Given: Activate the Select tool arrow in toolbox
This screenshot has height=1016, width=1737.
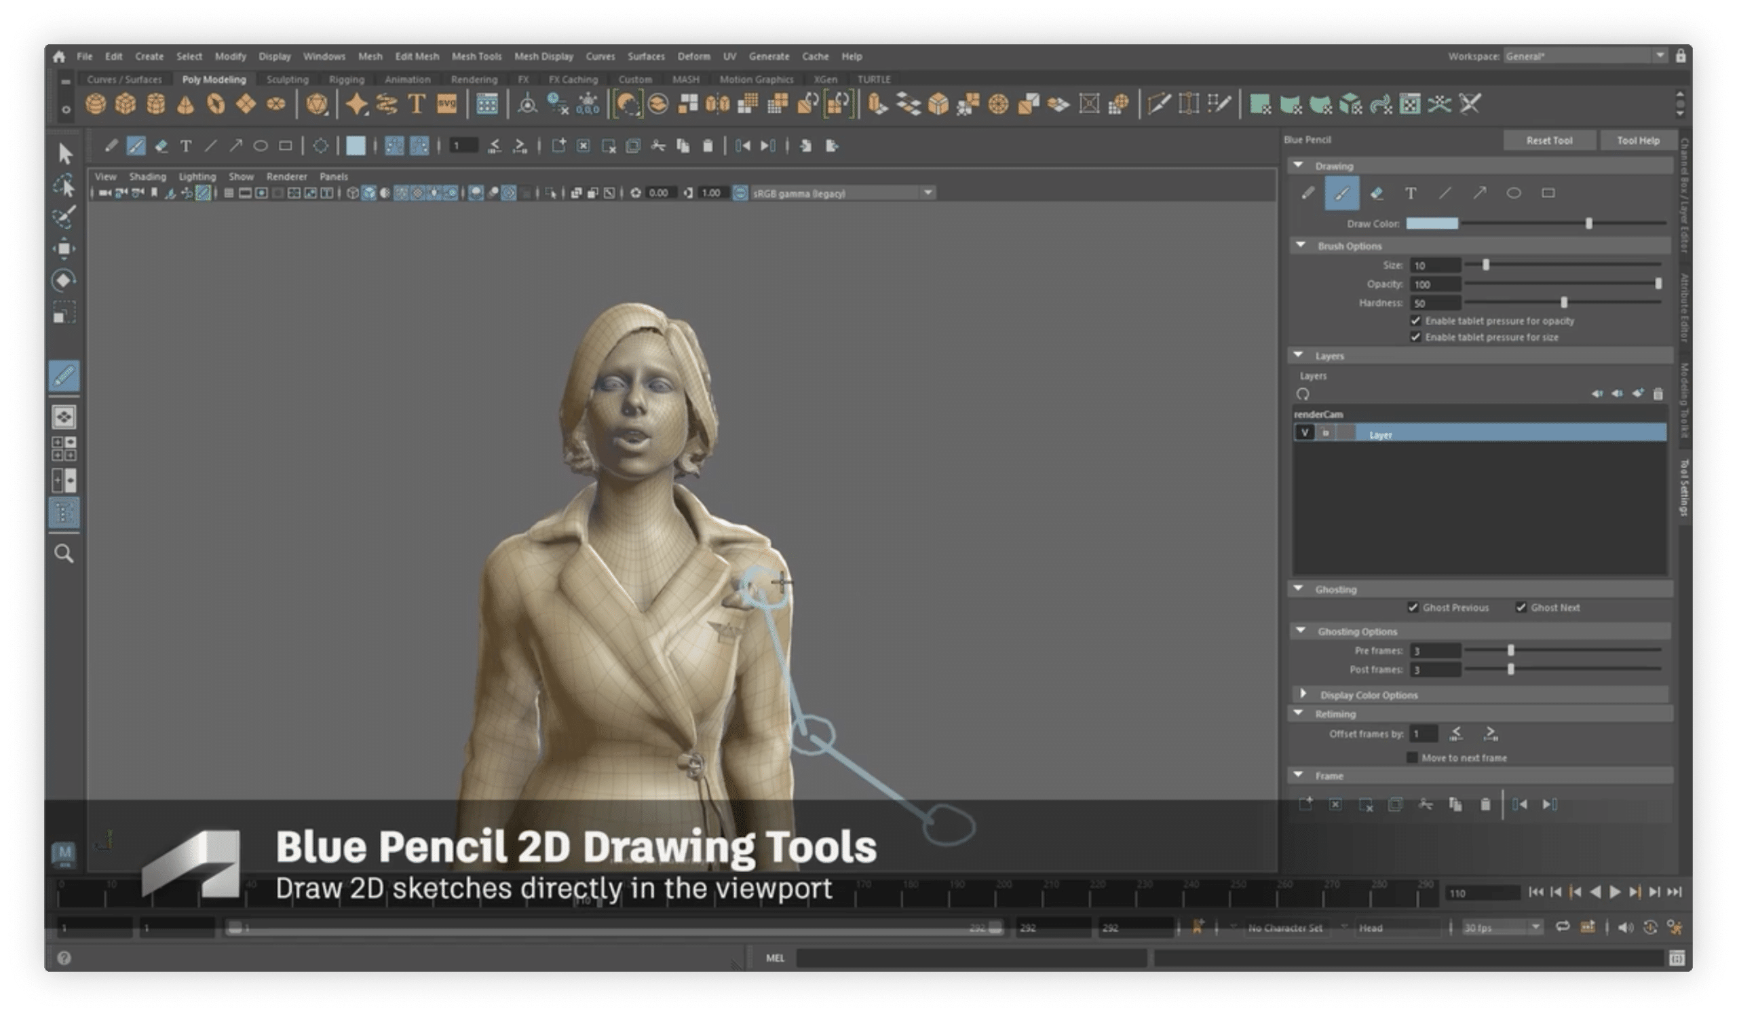Looking at the screenshot, I should click(x=64, y=153).
